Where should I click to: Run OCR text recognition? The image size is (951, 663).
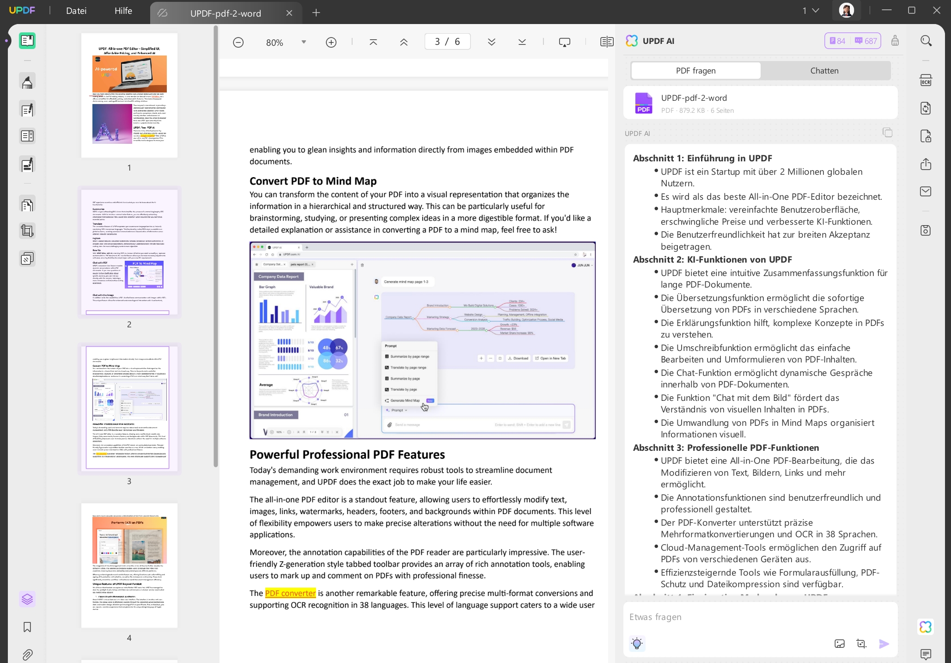[x=926, y=80]
